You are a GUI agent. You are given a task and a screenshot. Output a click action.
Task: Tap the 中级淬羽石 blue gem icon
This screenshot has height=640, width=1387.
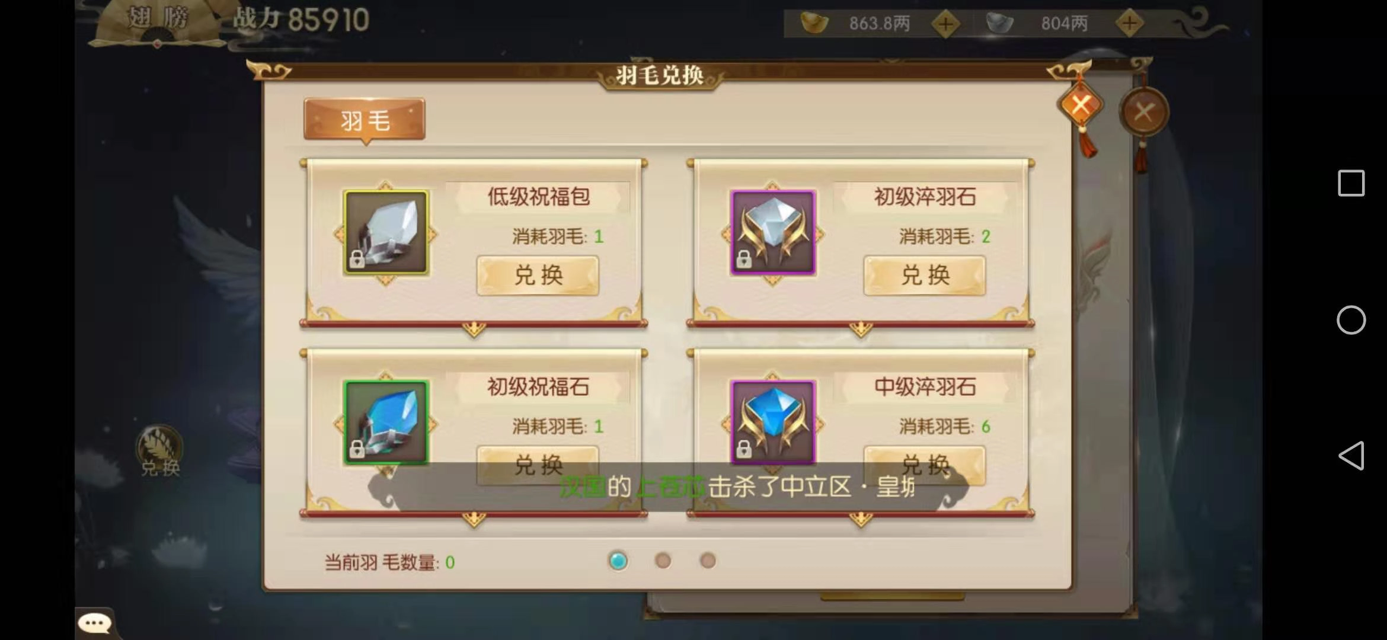click(773, 423)
